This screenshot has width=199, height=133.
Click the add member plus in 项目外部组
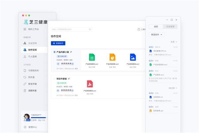click(58, 90)
